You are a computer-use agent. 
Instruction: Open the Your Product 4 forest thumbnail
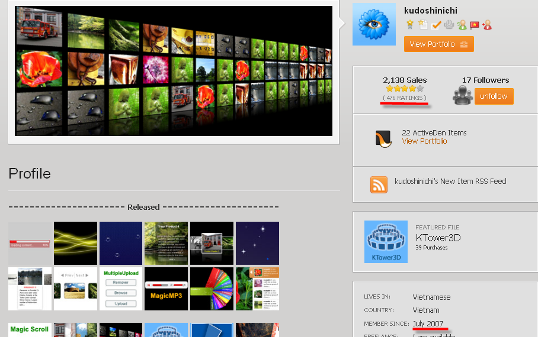pos(166,243)
